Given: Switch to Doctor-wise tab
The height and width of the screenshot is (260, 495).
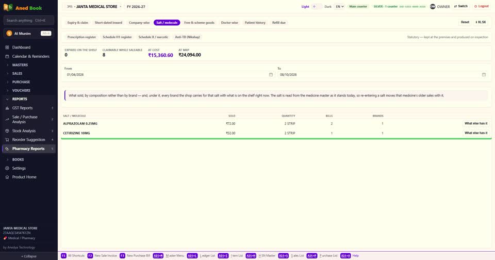Looking at the screenshot, I should (x=229, y=23).
